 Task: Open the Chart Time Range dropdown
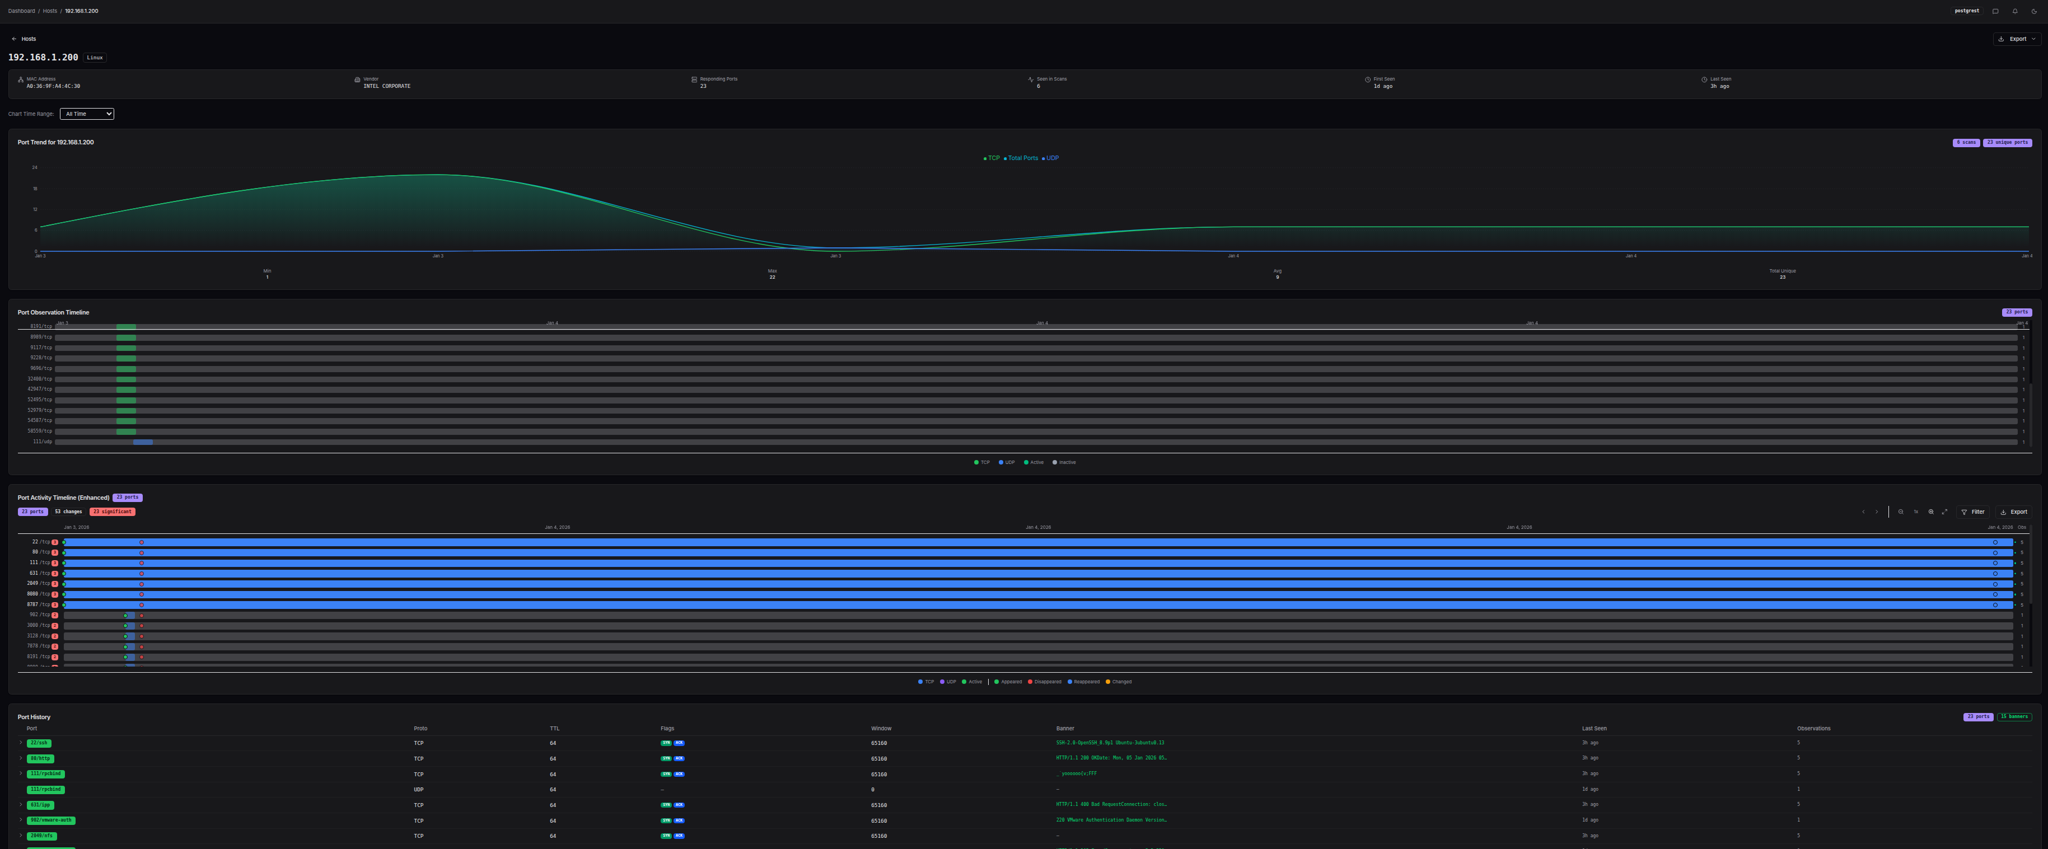(87, 114)
